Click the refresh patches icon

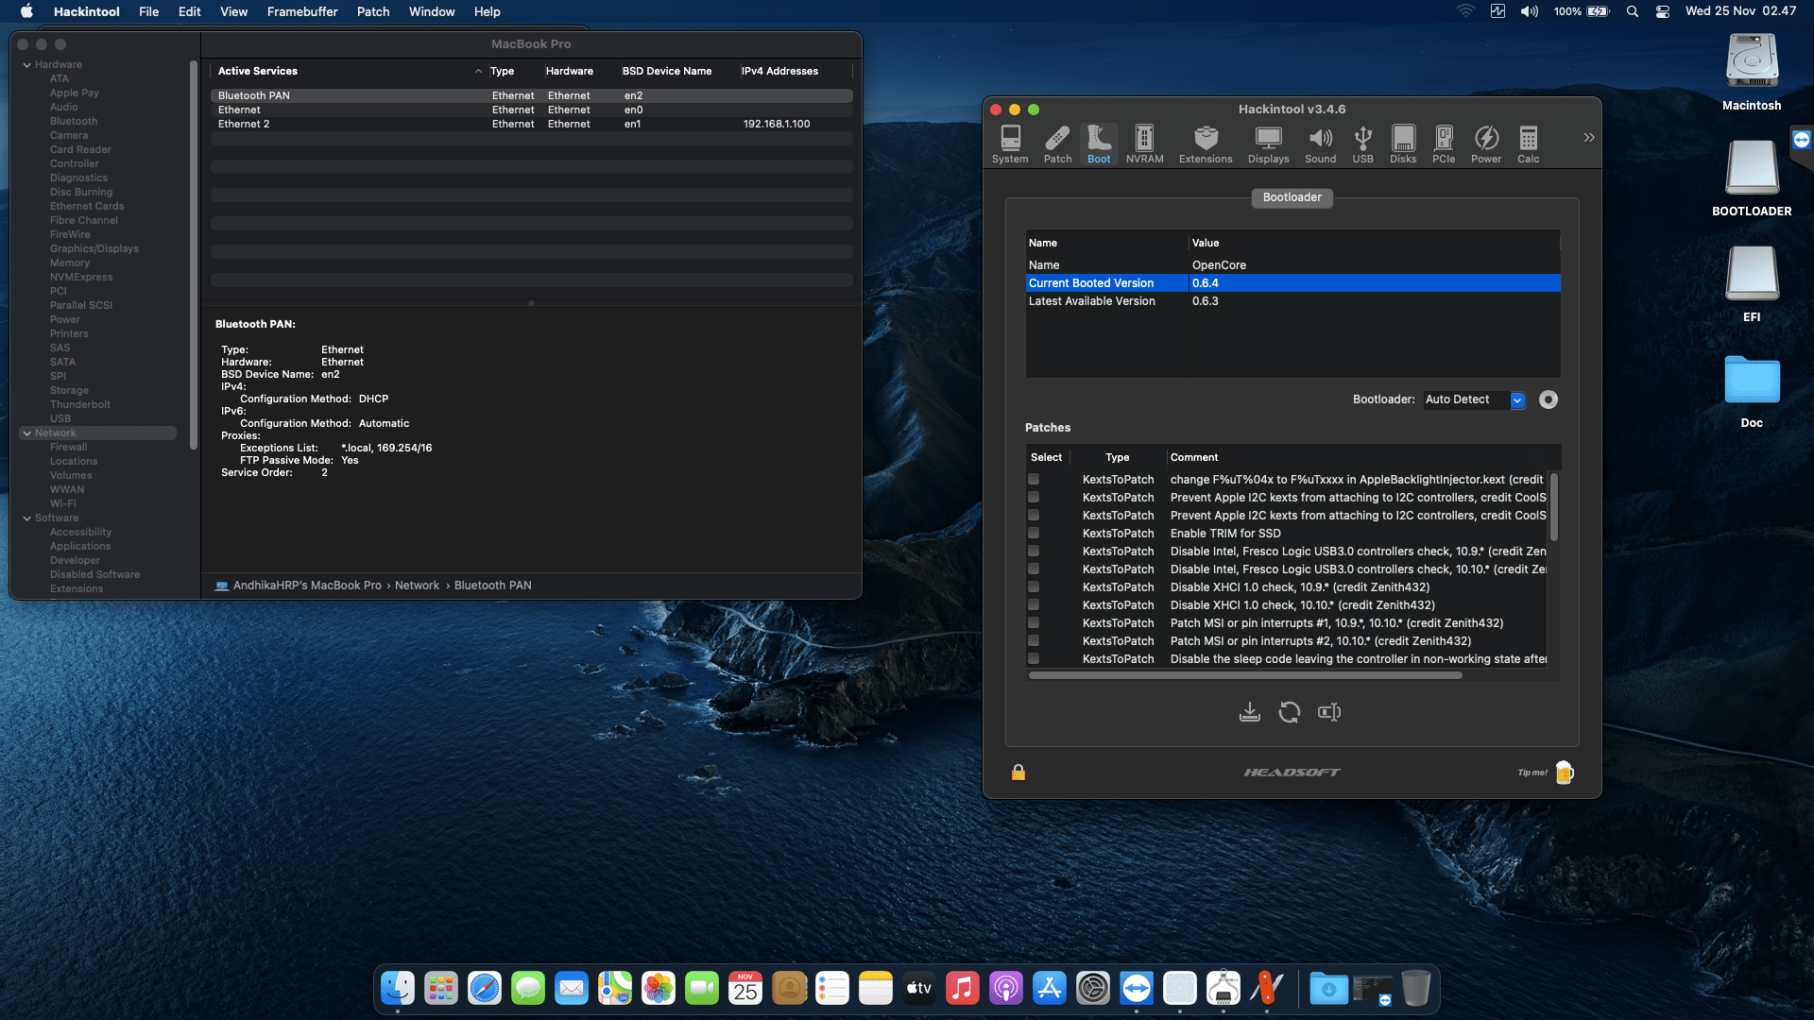(x=1289, y=712)
